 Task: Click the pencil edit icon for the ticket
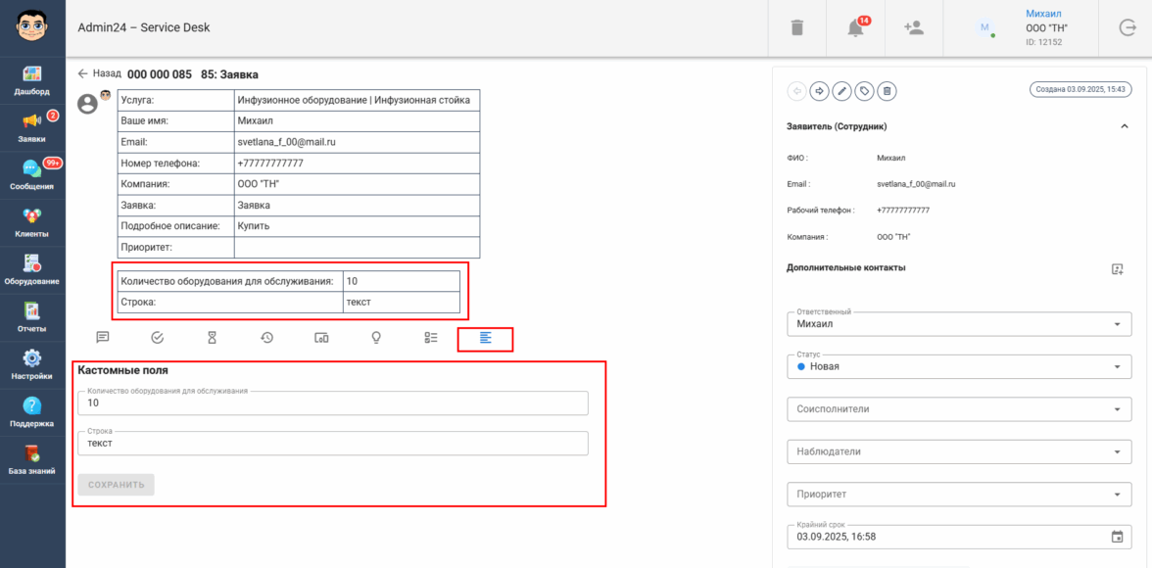841,91
